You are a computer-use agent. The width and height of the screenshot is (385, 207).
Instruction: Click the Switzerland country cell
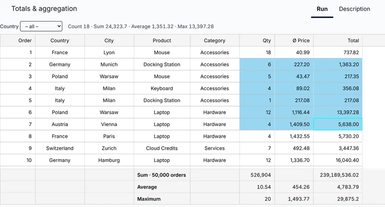(60, 148)
